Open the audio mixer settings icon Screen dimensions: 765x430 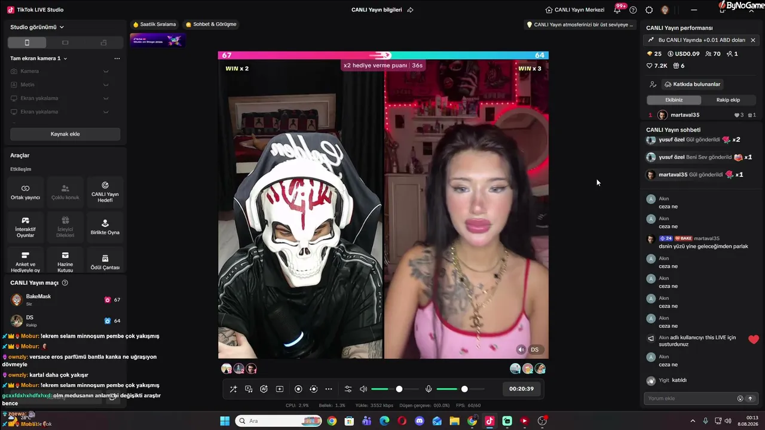coord(348,389)
